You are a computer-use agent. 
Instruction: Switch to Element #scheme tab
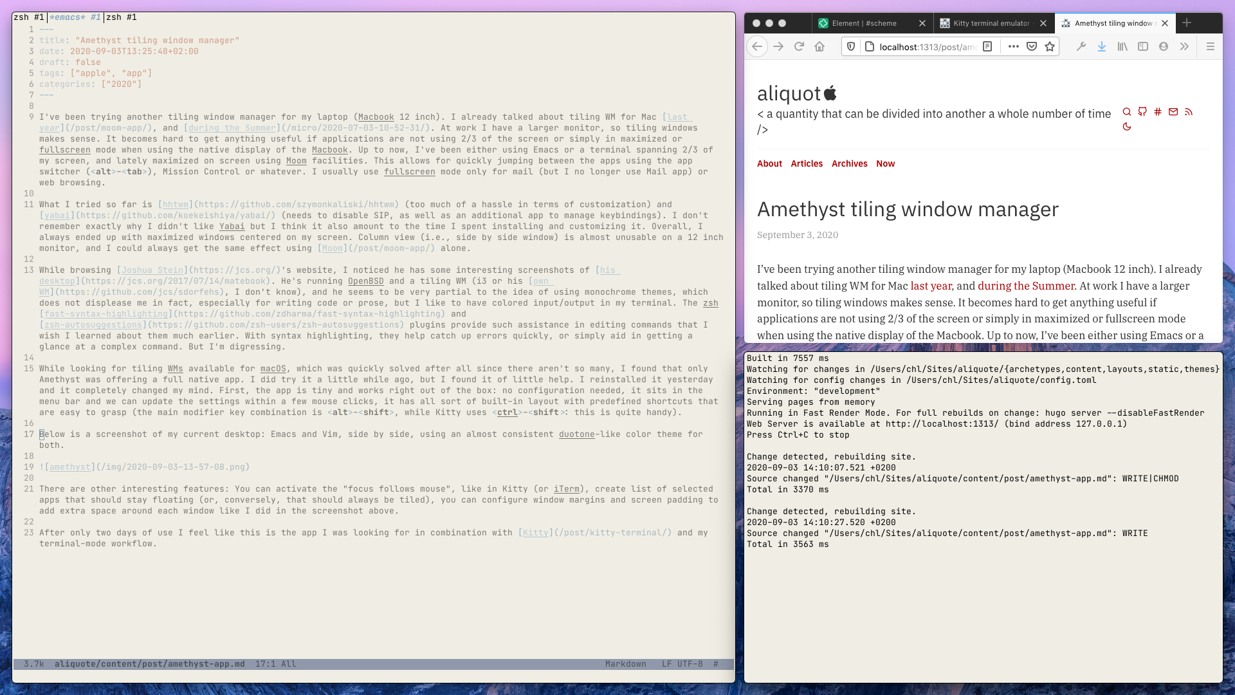pyautogui.click(x=864, y=23)
